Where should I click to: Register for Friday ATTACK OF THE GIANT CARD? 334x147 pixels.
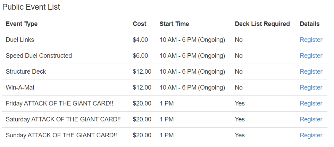[x=311, y=103]
